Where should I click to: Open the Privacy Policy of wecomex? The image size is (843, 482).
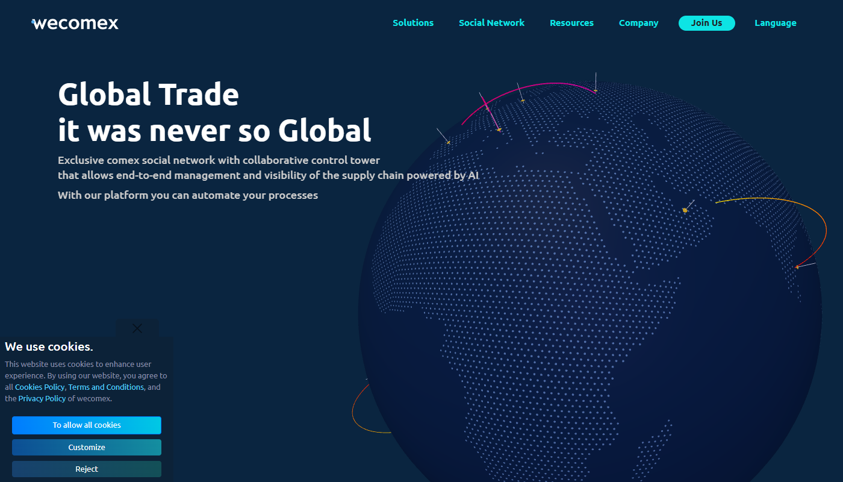click(42, 398)
